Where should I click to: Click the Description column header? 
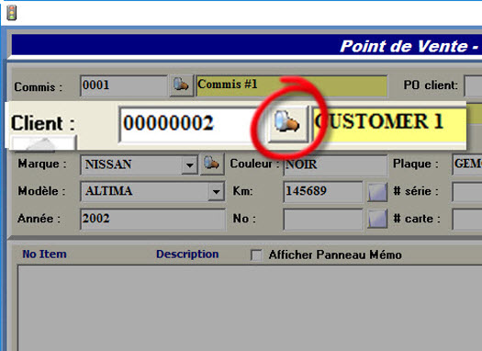(x=187, y=255)
